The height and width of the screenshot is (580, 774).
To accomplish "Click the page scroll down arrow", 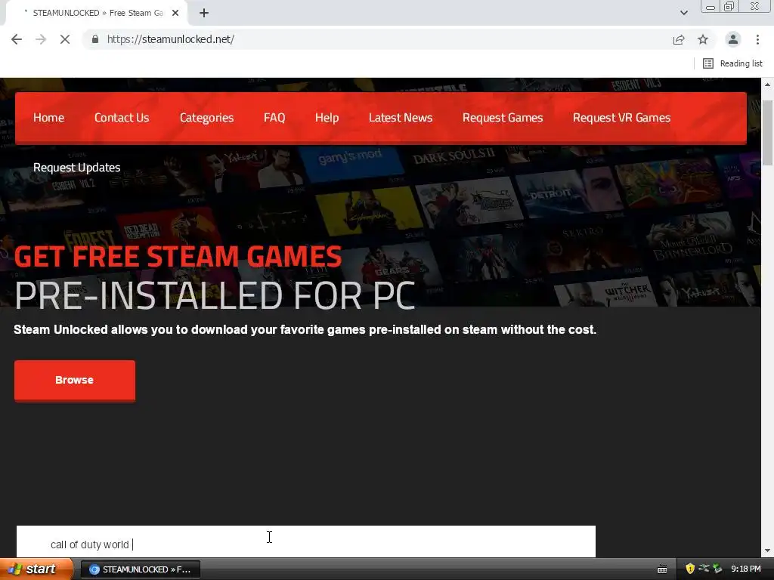I will 767,551.
